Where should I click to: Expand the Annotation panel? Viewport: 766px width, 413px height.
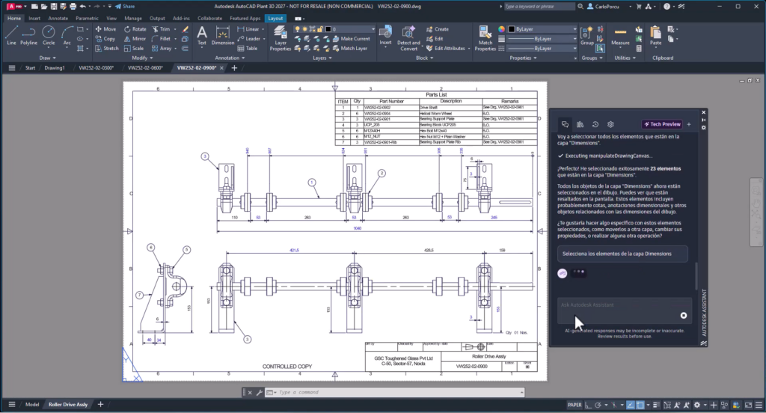[230, 58]
